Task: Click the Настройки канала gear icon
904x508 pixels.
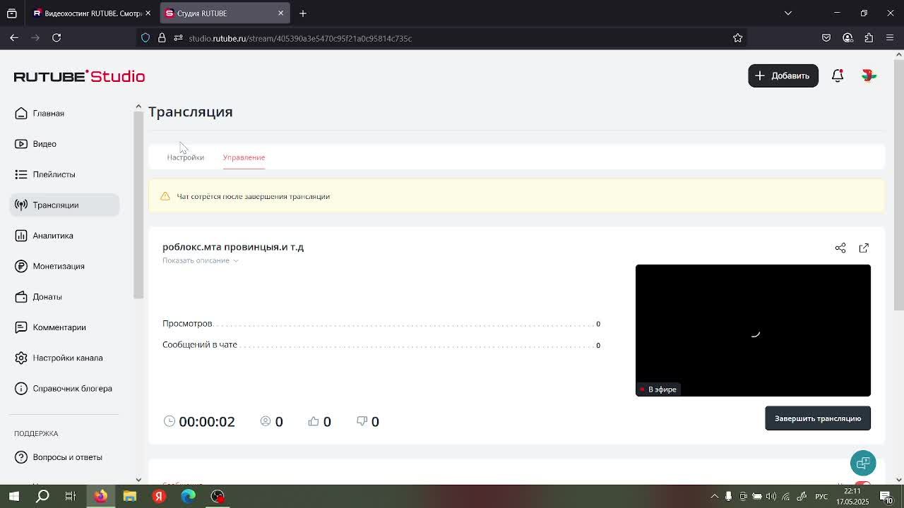Action: [21, 358]
